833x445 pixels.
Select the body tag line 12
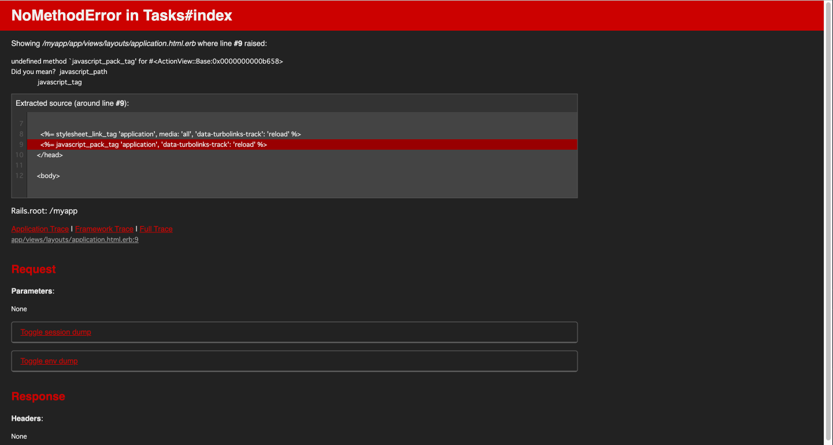pyautogui.click(x=48, y=176)
